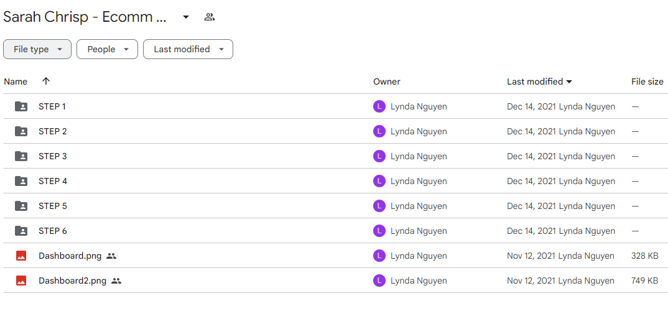This screenshot has height=311, width=668.
Task: Click Lynda Nguyen avatar in STEP 1 row
Action: (379, 106)
